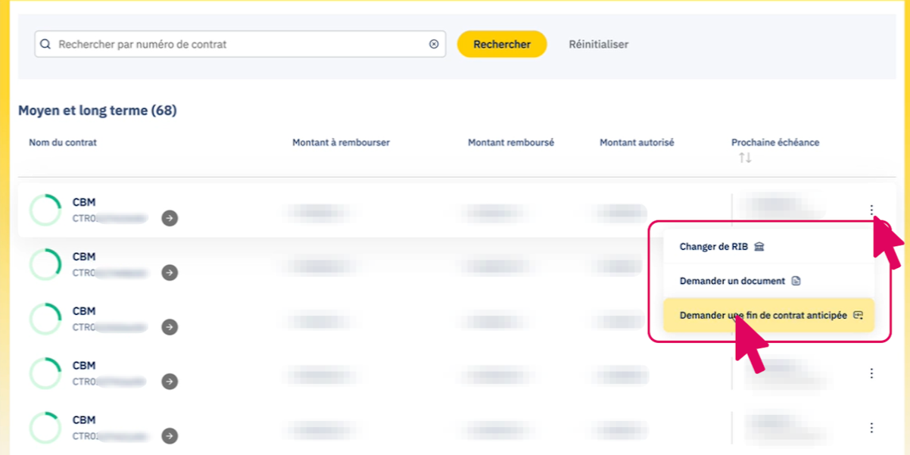This screenshot has height=455, width=910.
Task: Open second CBM contract arrow icon
Action: (x=170, y=273)
